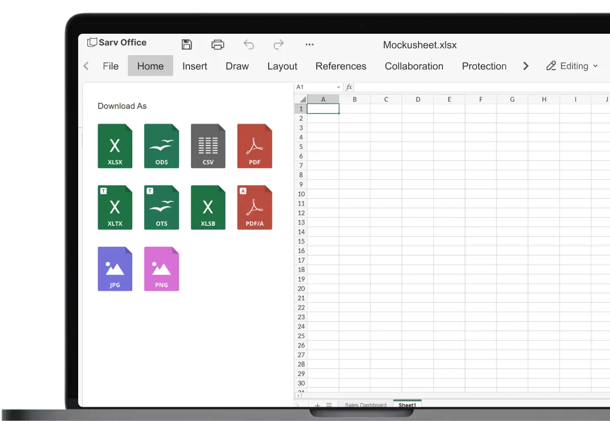The image size is (610, 421).
Task: Select the XLTX template format
Action: click(x=115, y=207)
